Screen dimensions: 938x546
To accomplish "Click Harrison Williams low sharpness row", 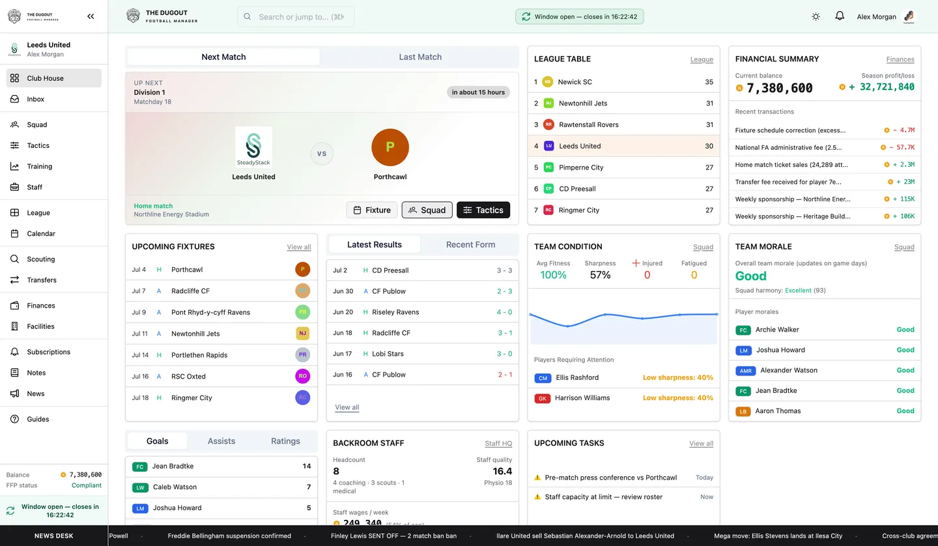I will pos(623,397).
